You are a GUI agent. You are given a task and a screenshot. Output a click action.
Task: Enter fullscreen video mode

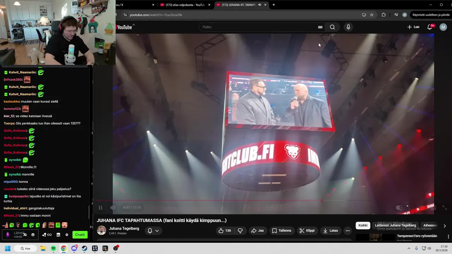point(445,208)
